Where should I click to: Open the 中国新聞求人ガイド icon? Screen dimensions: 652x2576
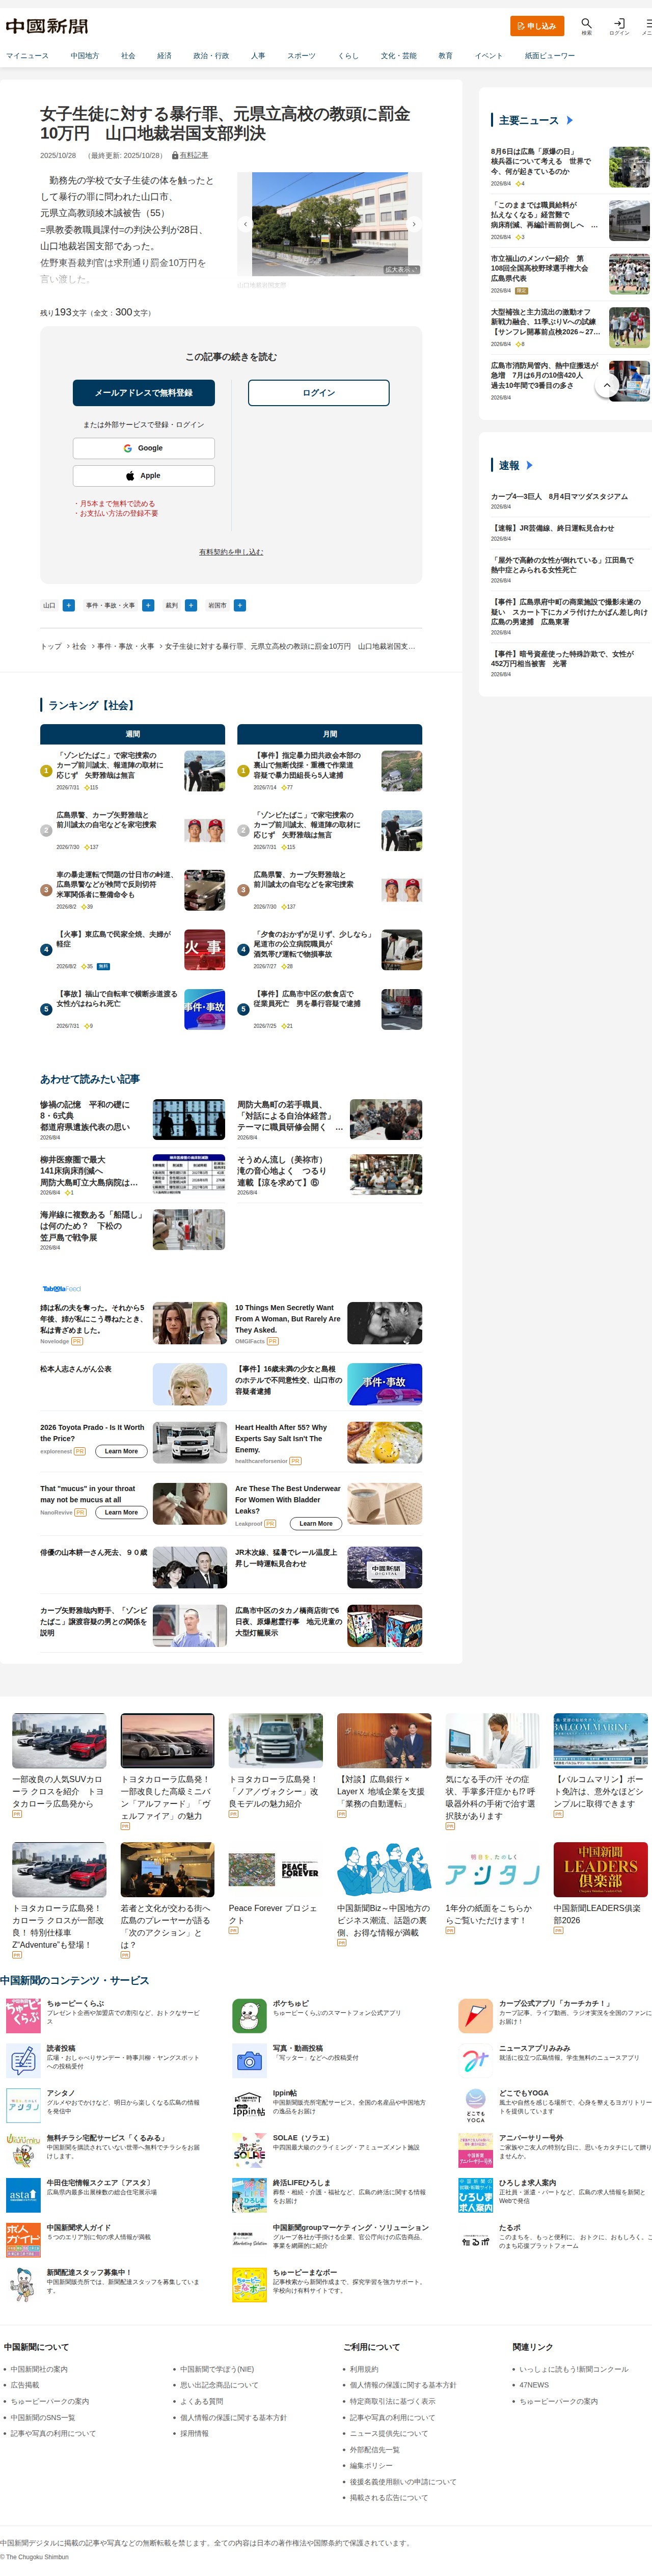[x=23, y=2241]
